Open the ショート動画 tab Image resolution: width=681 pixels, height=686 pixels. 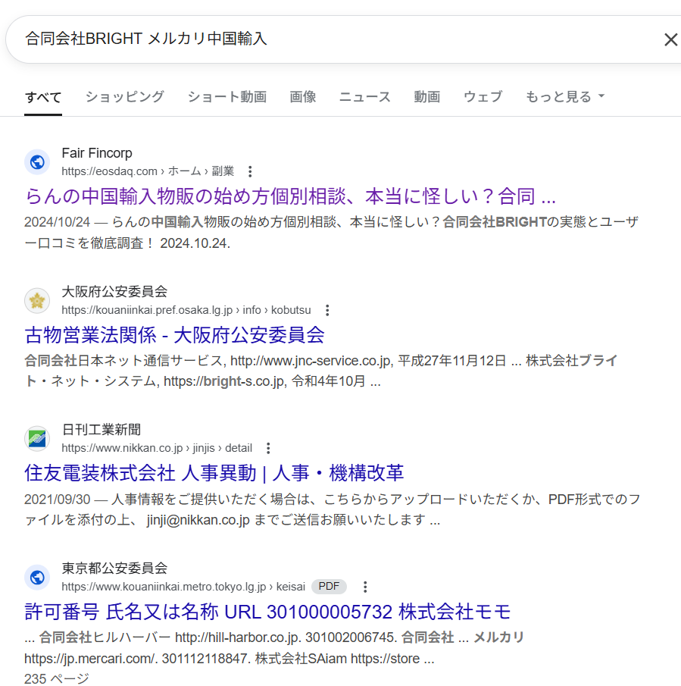coord(226,97)
